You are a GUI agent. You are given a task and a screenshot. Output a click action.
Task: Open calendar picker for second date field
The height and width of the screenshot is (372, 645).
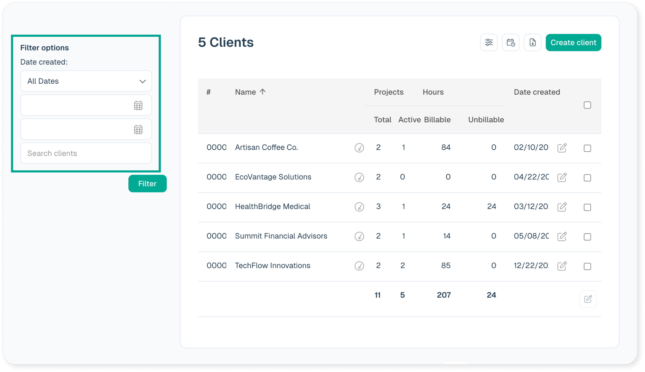(138, 130)
